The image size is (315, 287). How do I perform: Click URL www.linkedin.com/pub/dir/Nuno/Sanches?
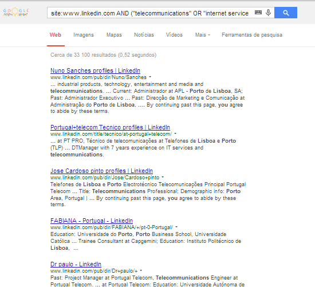(x=99, y=77)
